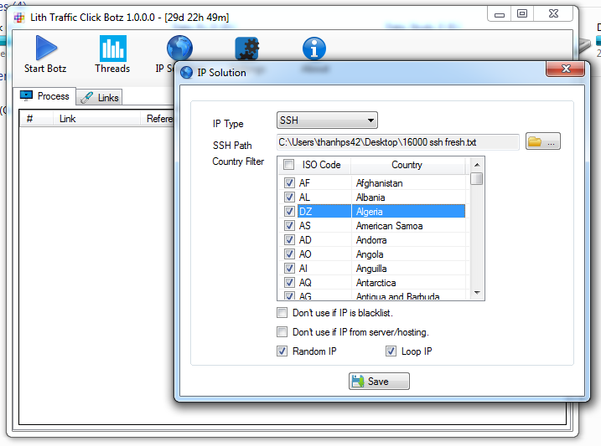Screen dimensions: 601x446
Task: Click the SSH Path text field
Action: click(x=397, y=142)
